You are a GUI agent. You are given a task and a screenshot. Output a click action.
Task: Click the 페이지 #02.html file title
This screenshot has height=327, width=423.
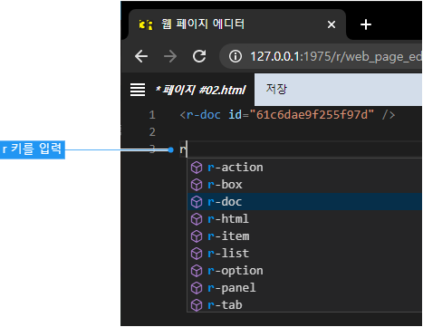[x=200, y=90]
